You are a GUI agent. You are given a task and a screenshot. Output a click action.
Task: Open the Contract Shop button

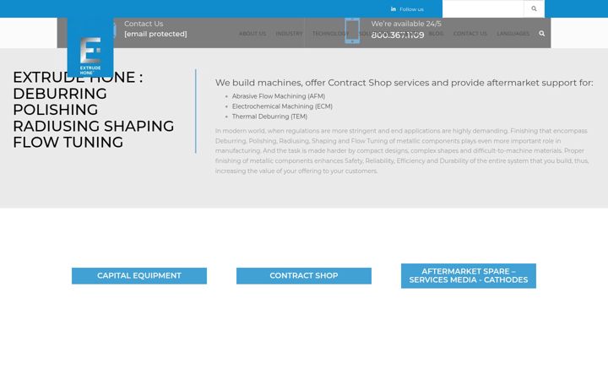304,275
